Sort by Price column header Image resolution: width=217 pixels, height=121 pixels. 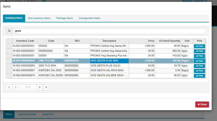[142, 41]
